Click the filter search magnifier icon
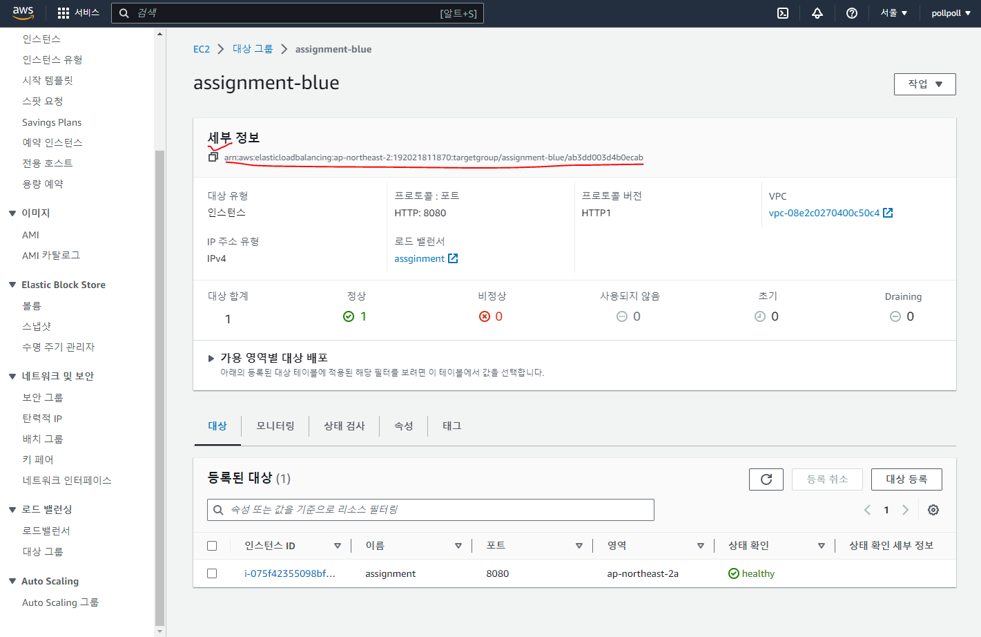The width and height of the screenshot is (981, 637). [x=218, y=510]
